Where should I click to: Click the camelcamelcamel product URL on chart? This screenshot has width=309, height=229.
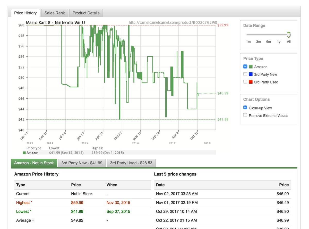[173, 23]
